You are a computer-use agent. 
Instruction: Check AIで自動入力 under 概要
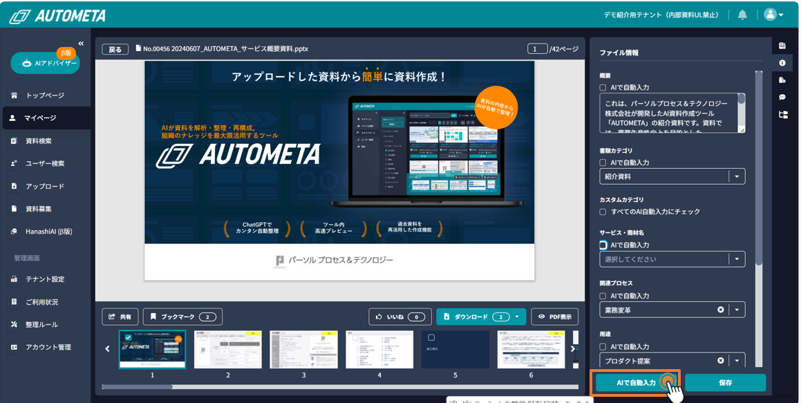pos(603,88)
